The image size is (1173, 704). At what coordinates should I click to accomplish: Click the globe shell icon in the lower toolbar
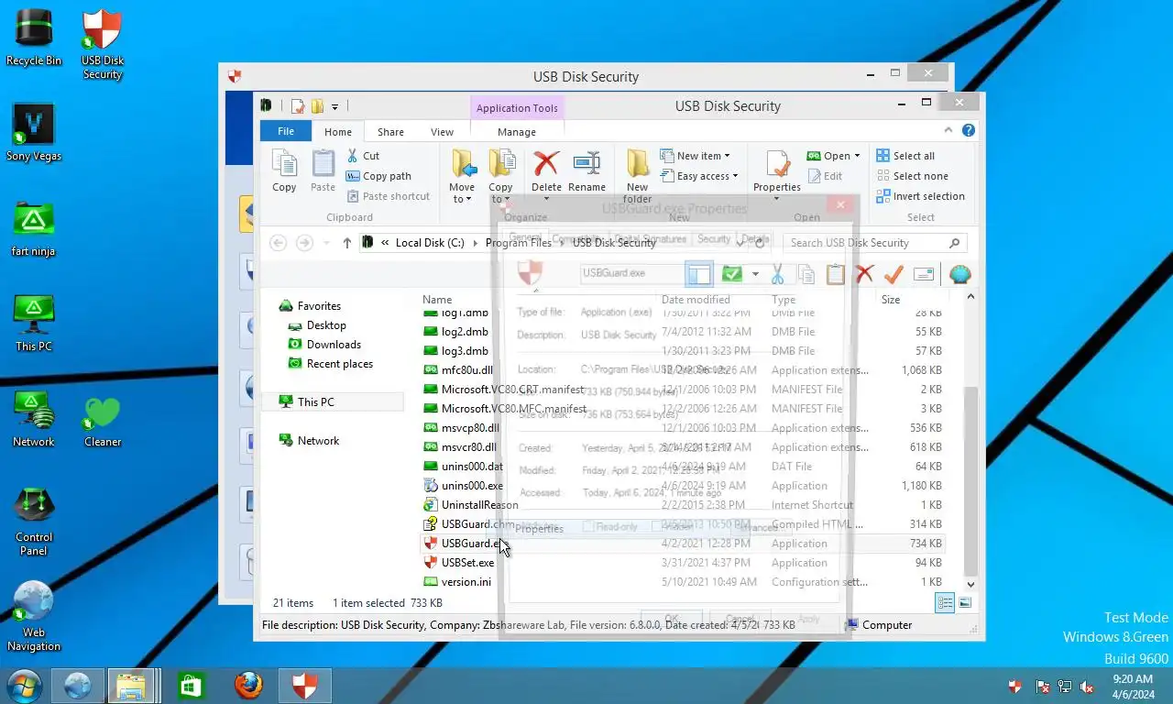click(x=959, y=274)
